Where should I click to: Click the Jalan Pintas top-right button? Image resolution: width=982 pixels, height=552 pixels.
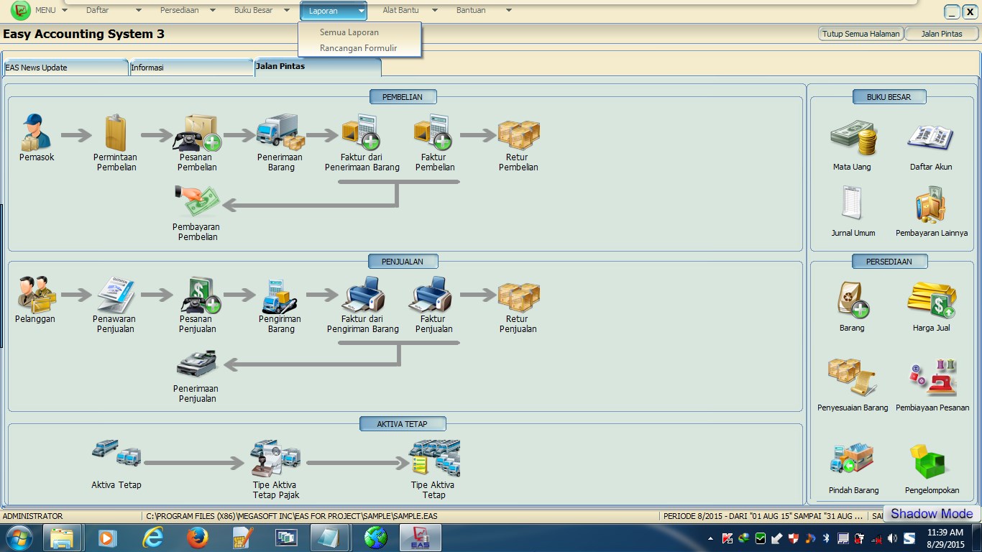942,34
